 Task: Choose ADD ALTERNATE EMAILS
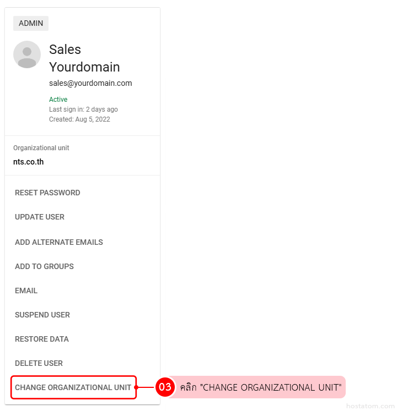pos(59,242)
